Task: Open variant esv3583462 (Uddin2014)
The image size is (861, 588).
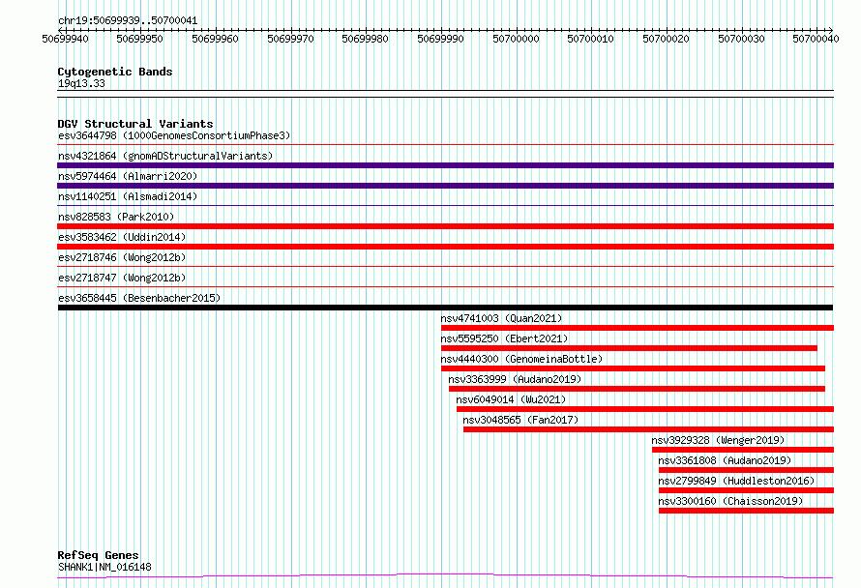Action: tap(122, 237)
